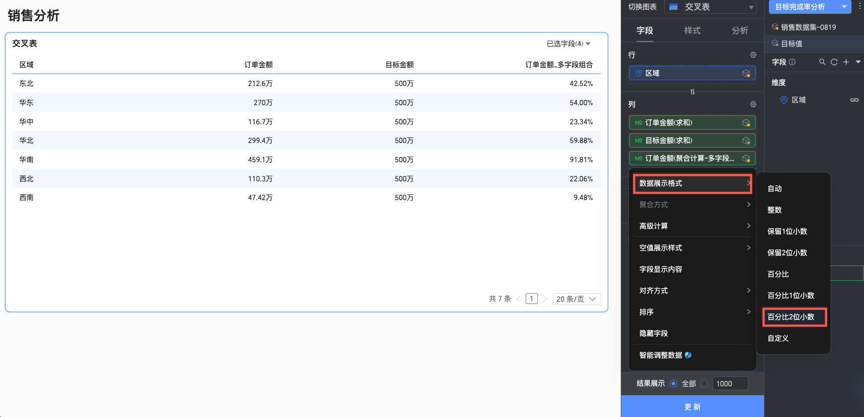
Task: Click 华南 row cell
Action: pyautogui.click(x=26, y=159)
